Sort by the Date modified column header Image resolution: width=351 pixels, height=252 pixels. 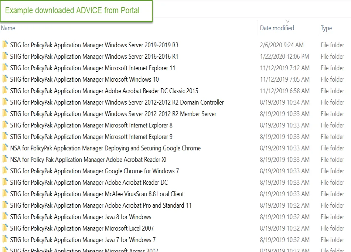(x=277, y=28)
